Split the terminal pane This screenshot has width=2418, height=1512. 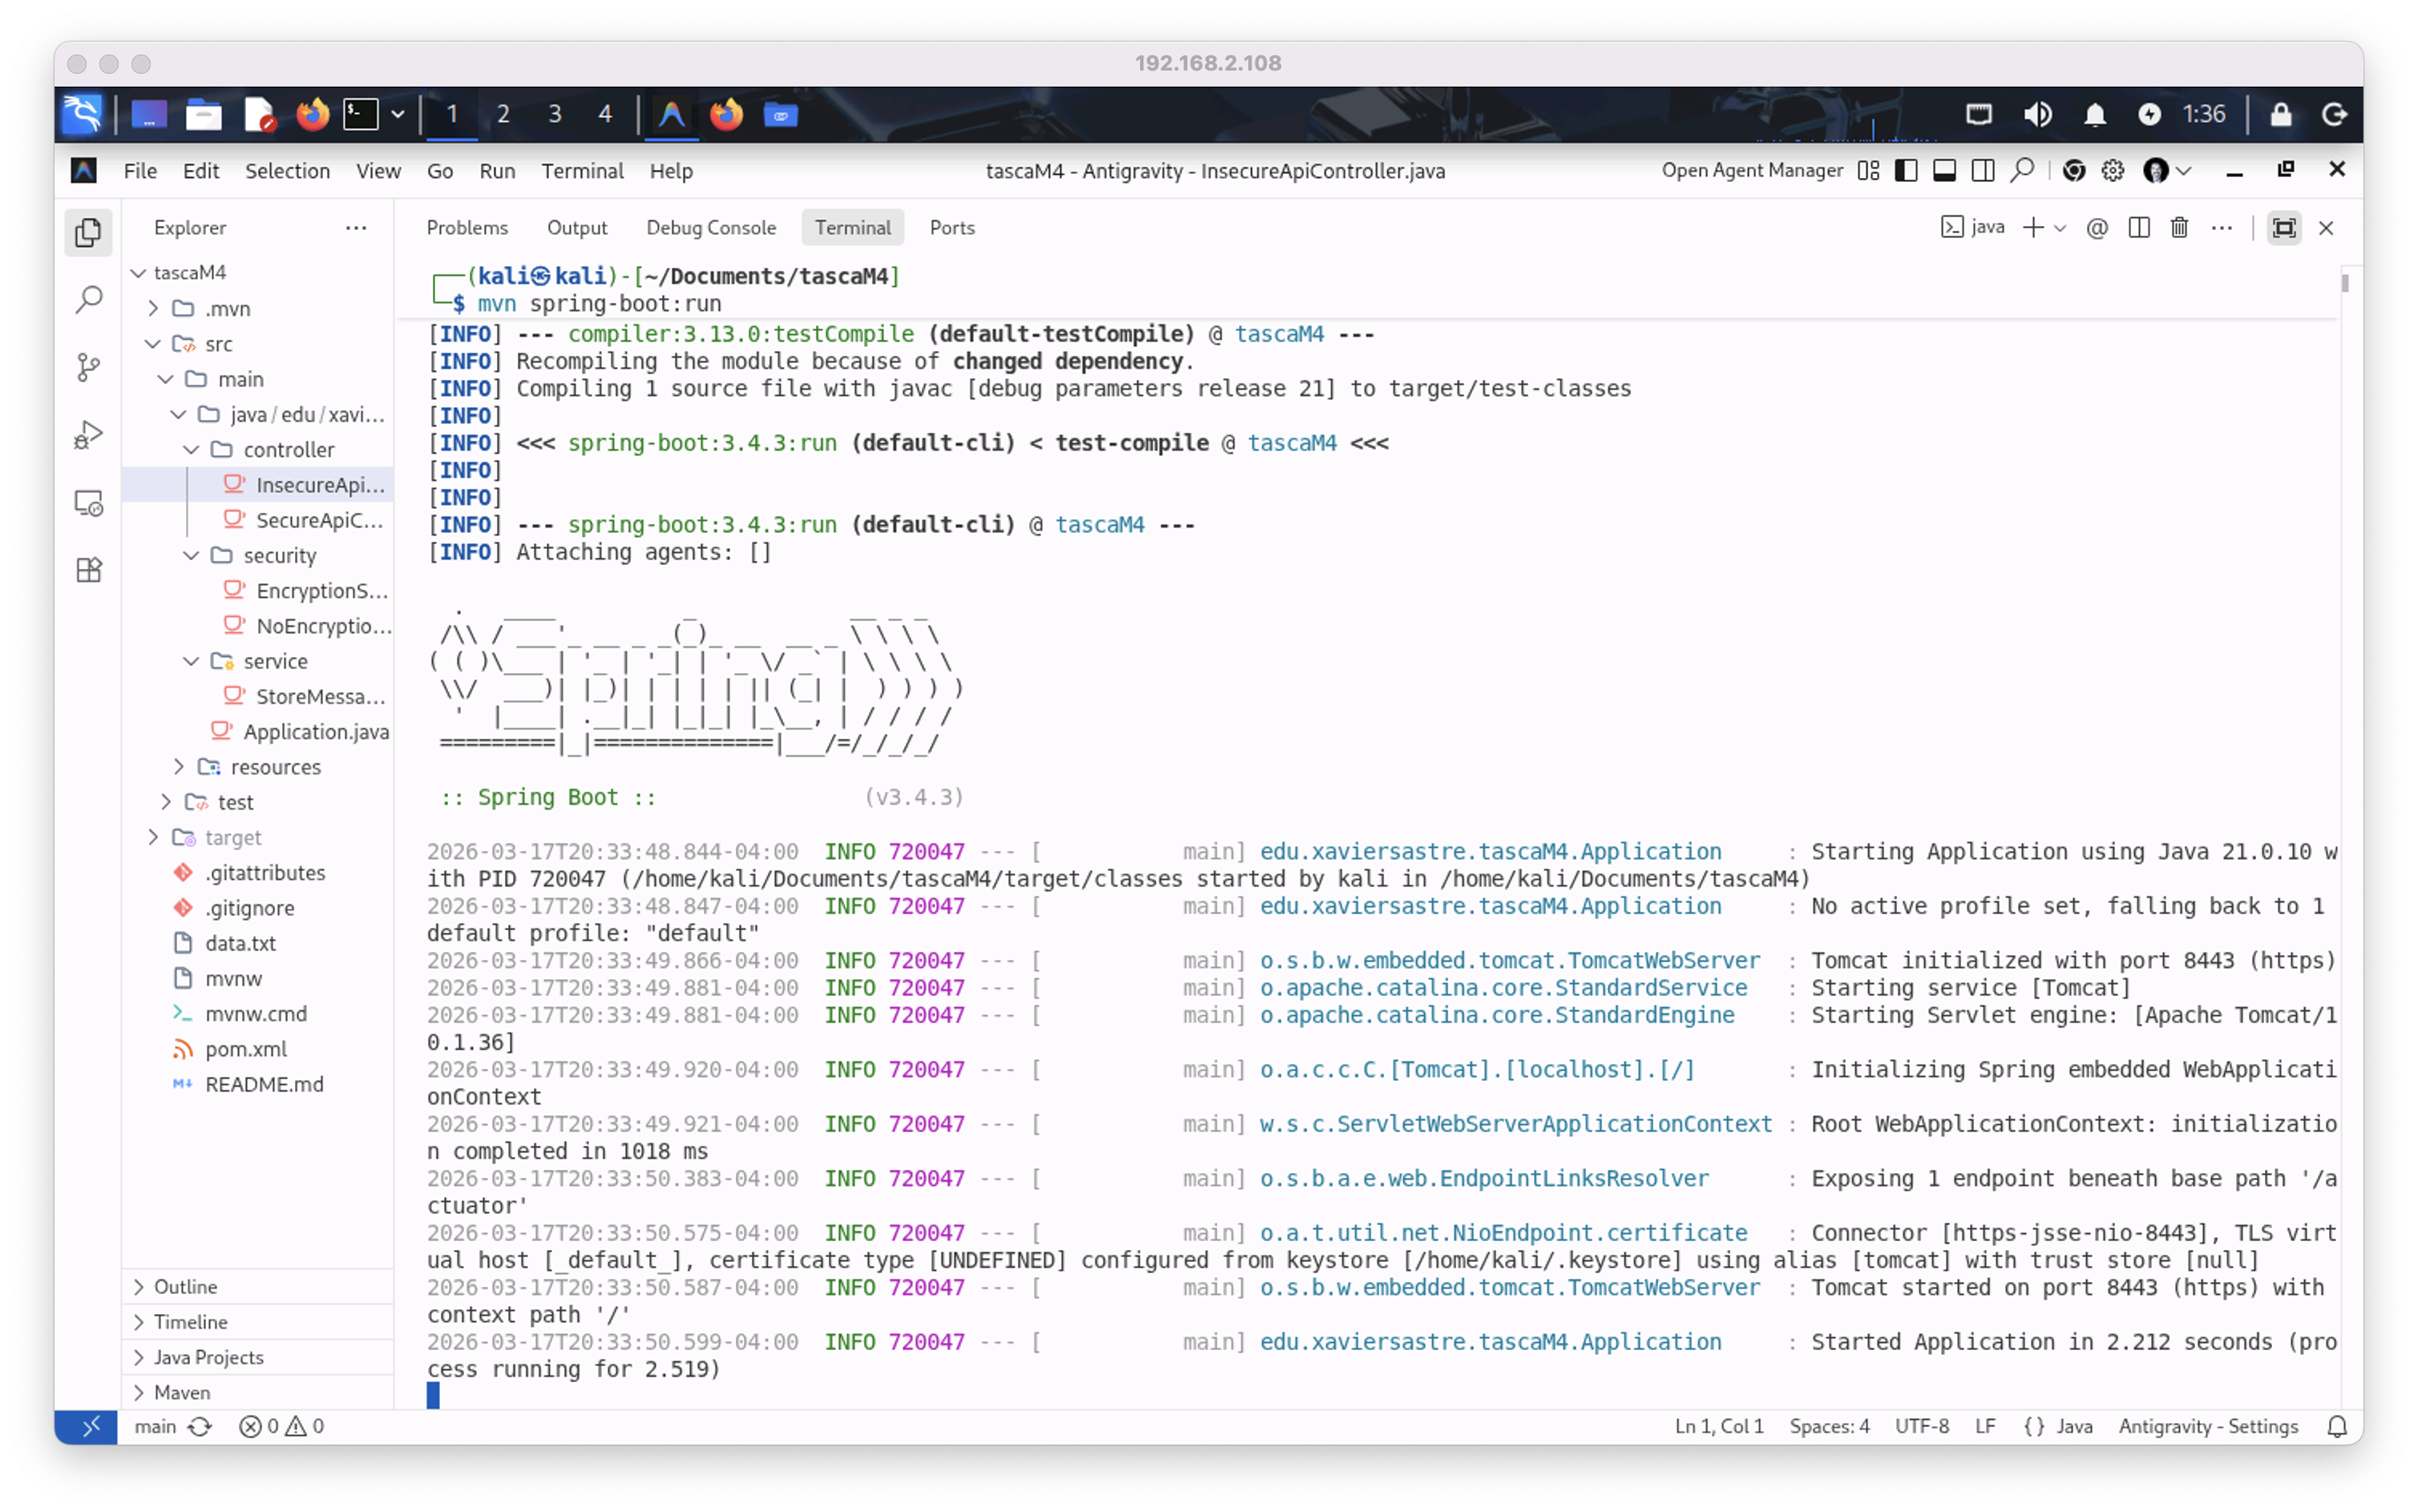2139,228
